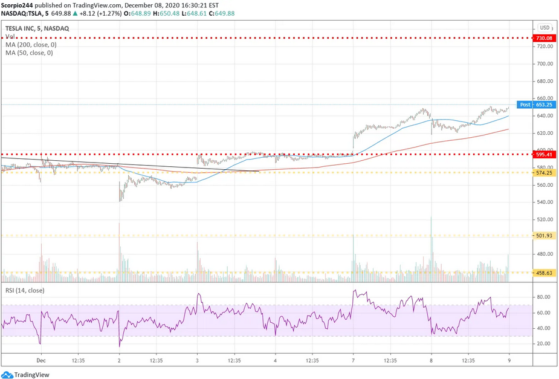Click the date 7 label on time axis

[x=354, y=360]
